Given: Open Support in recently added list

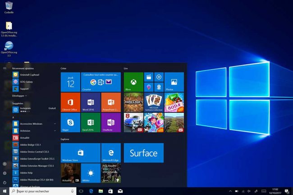Looking at the screenshot, I should tap(35, 89).
